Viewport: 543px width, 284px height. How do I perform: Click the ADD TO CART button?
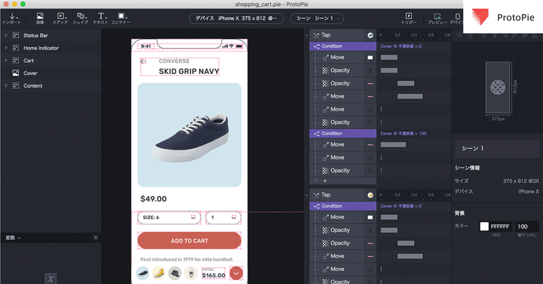[x=189, y=241]
